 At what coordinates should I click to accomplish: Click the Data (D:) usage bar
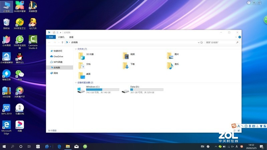(147, 89)
